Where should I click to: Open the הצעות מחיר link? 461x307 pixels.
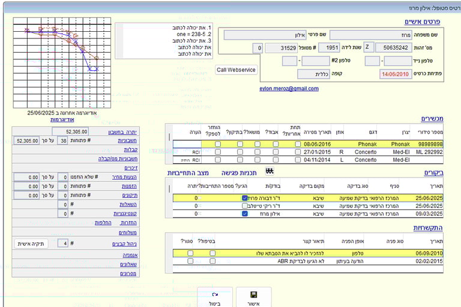[x=124, y=177]
